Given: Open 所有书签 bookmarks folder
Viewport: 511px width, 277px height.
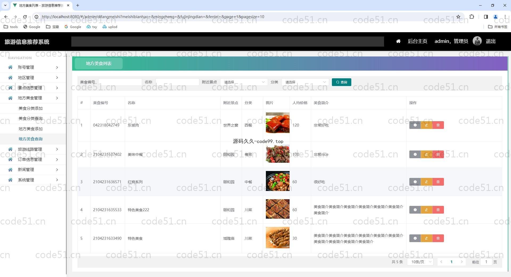Looking at the screenshot, I should point(498,27).
